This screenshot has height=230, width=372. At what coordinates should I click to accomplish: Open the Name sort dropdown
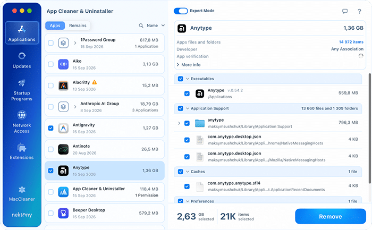(x=156, y=25)
